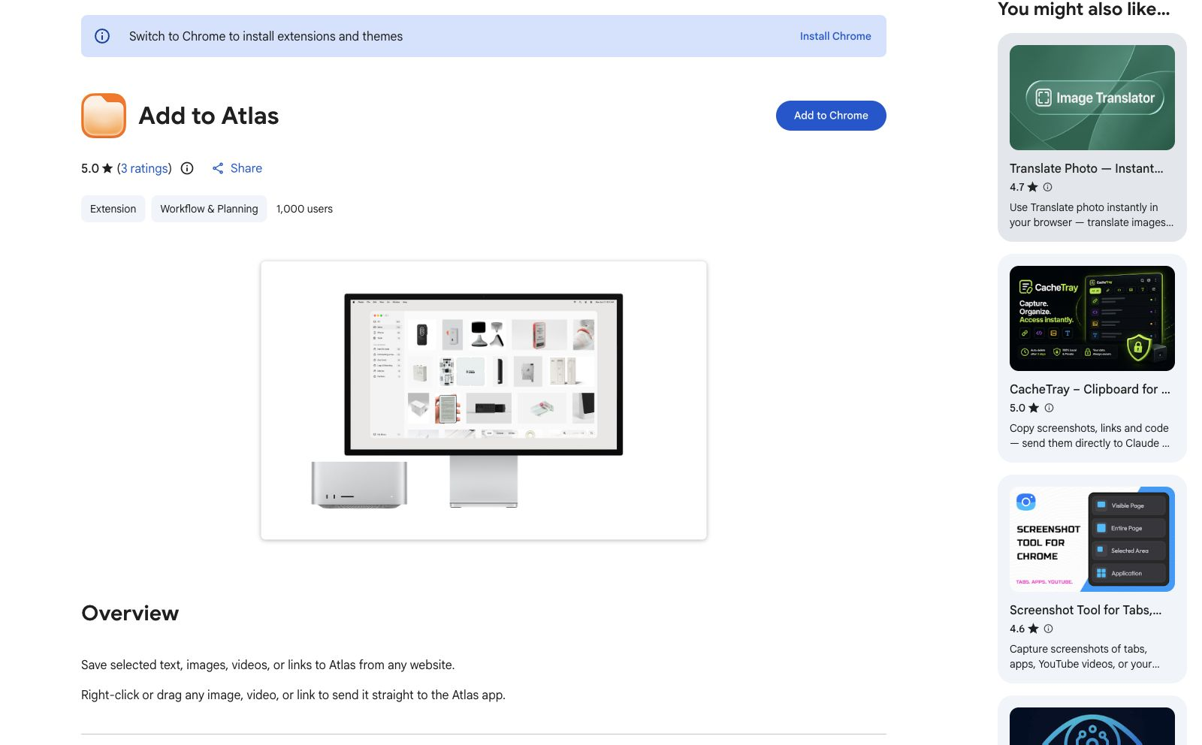Click the 'You might also like...' heading
Viewport: 1202px width, 745px height.
point(1083,9)
